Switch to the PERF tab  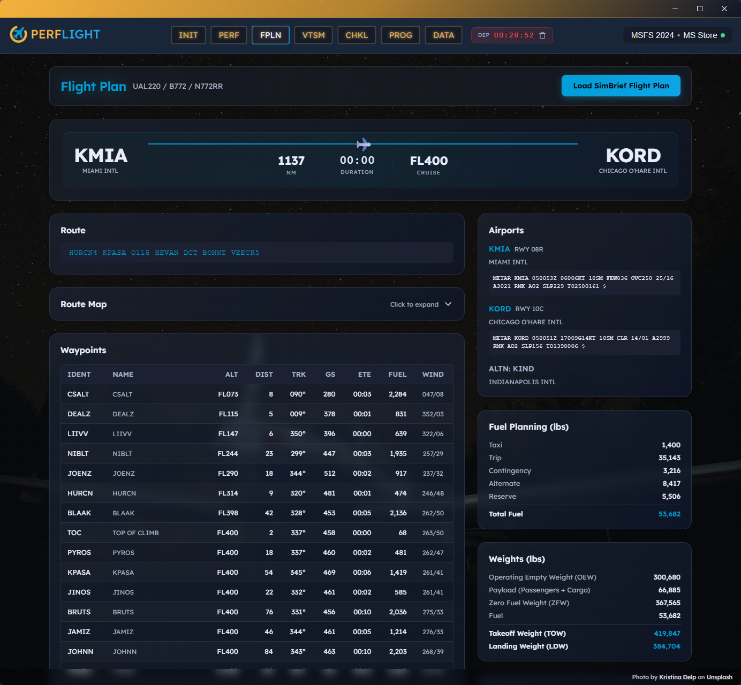[x=229, y=35]
